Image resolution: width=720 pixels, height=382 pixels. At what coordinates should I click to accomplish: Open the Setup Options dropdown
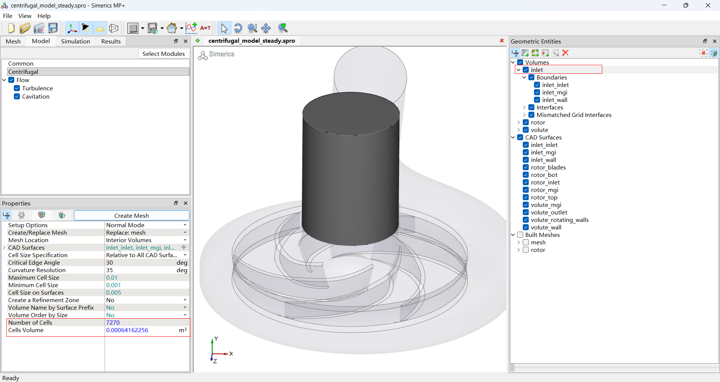point(185,225)
